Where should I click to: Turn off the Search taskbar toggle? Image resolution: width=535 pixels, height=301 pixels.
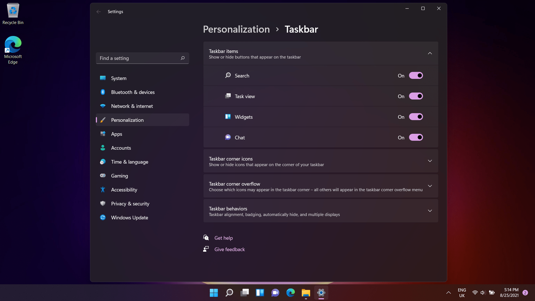coord(416,76)
